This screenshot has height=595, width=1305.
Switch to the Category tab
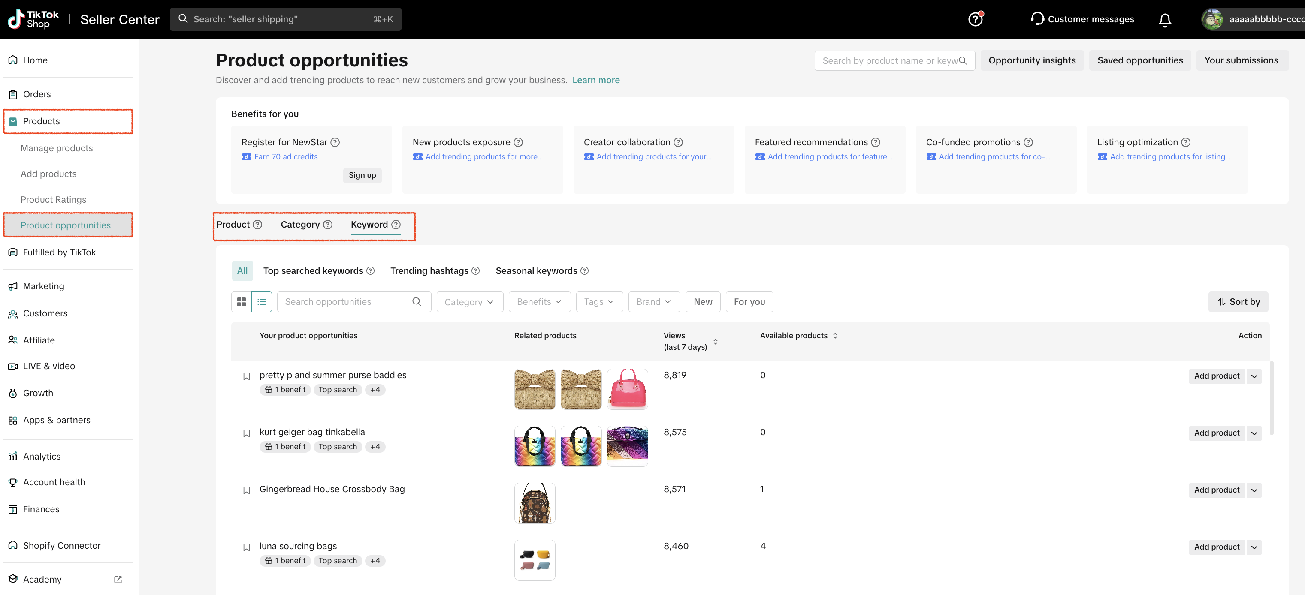point(300,225)
